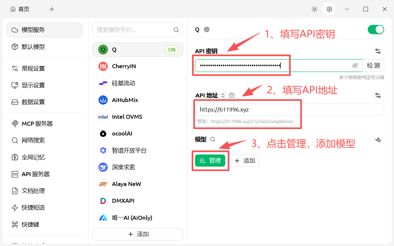The width and height of the screenshot is (394, 246).
Task: Select the Alaya NeW provider
Action: click(138, 184)
